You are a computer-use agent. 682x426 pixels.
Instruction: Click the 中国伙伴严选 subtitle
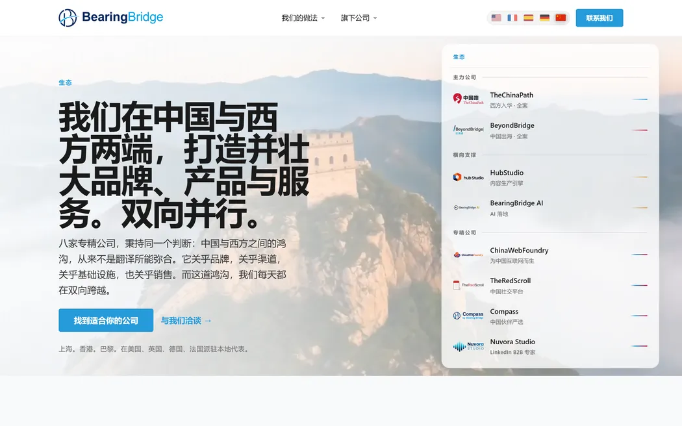(506, 322)
